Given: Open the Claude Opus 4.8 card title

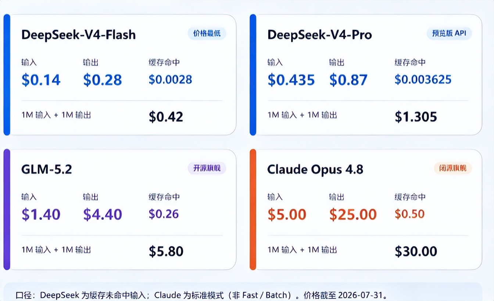Looking at the screenshot, I should 315,169.
